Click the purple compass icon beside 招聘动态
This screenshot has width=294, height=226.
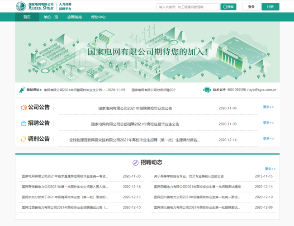point(135,163)
